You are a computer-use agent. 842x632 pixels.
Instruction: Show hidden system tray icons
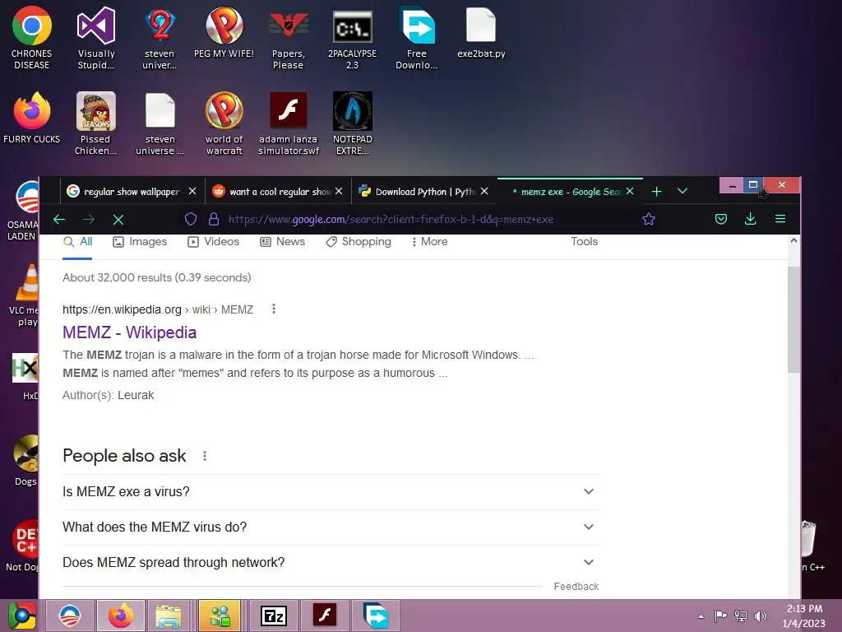(701, 616)
